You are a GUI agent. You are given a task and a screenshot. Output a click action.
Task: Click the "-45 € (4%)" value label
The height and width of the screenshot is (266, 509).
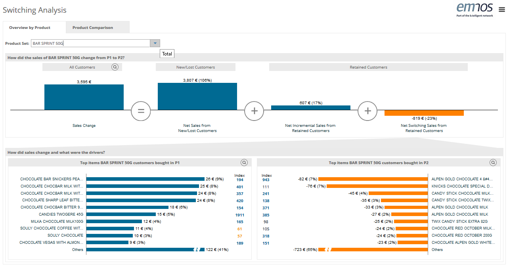pyautogui.click(x=358, y=193)
